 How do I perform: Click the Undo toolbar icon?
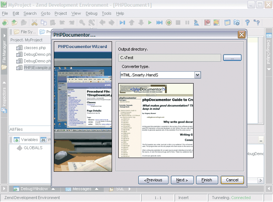click(62, 23)
